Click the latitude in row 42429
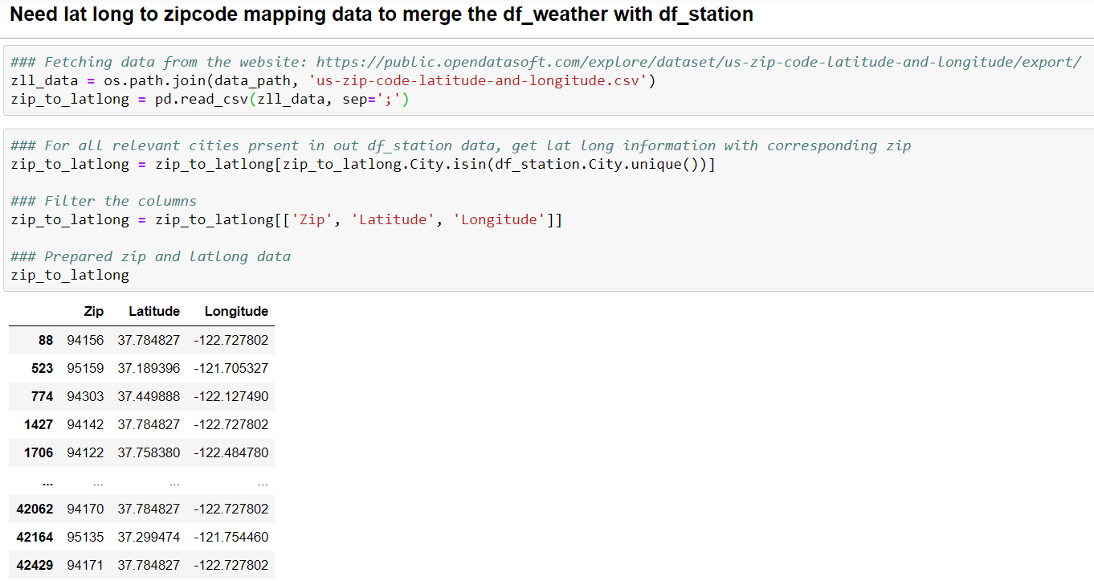Image resolution: width=1094 pixels, height=581 pixels. 149,565
